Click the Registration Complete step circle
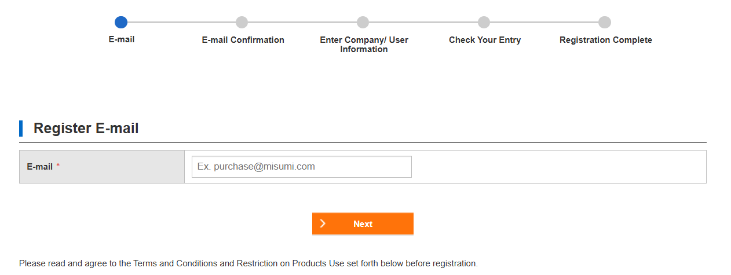Viewport: 731px width, 275px height. [605, 23]
